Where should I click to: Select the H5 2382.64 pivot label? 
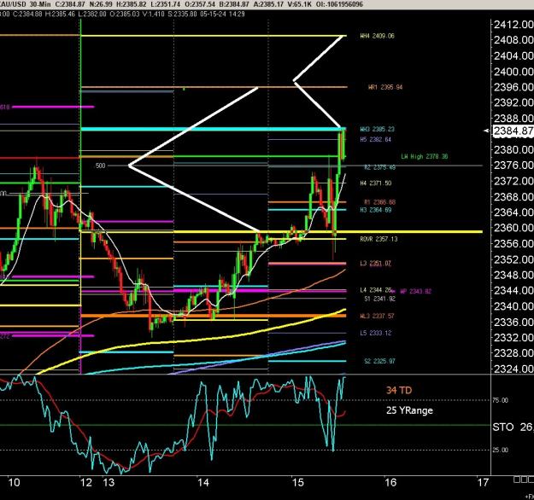tap(376, 139)
